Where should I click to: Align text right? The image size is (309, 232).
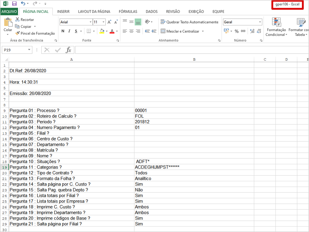tap(138, 31)
